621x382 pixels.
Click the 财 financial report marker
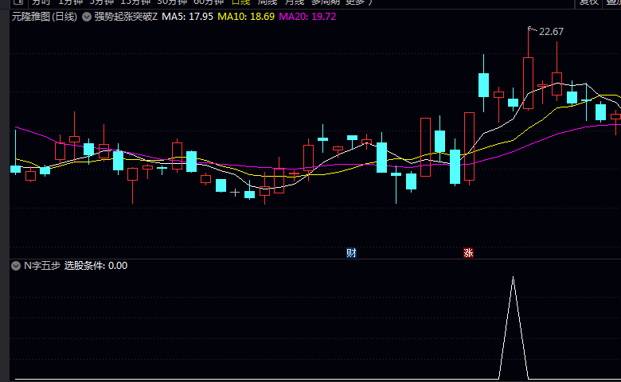click(x=351, y=252)
